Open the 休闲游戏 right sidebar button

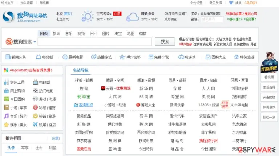click(x=269, y=107)
